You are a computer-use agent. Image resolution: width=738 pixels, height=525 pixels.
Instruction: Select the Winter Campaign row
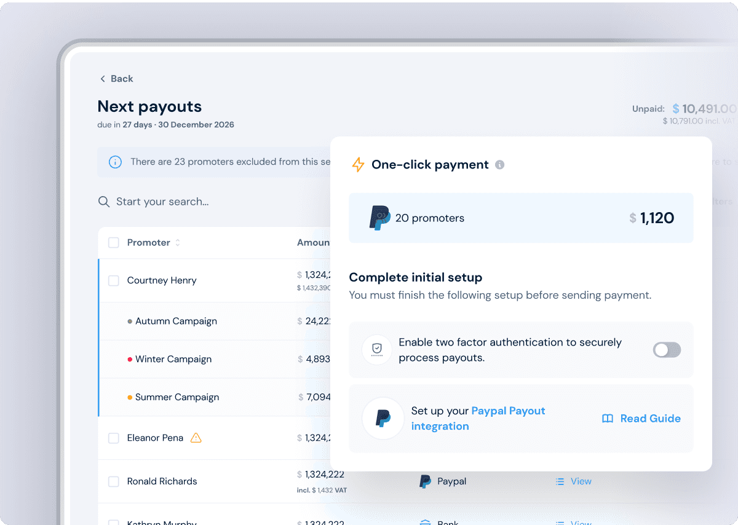[214, 359]
